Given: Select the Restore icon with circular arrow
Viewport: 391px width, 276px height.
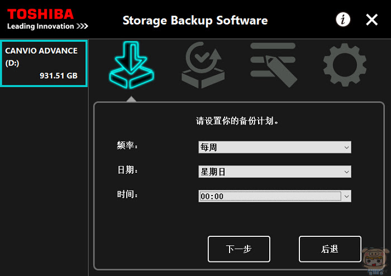Looking at the screenshot, I should coord(203,65).
